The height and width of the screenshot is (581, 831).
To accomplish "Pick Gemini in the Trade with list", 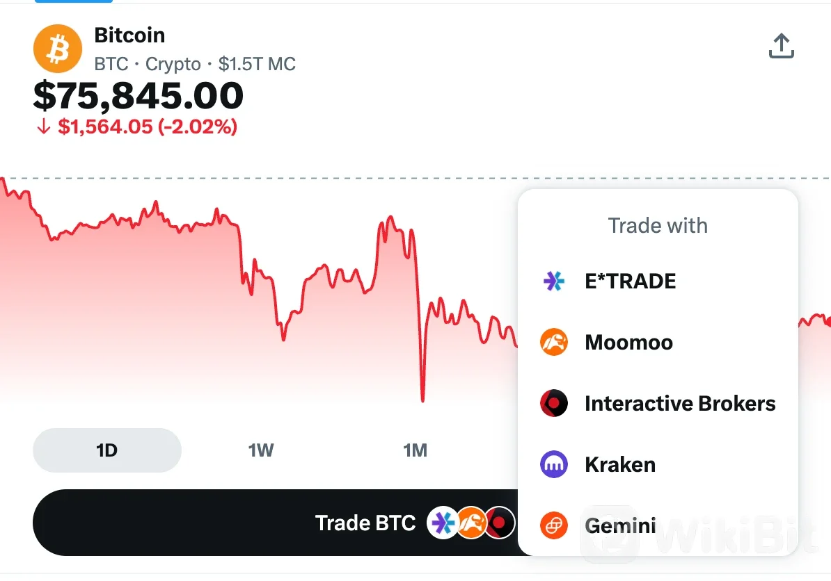I will [x=658, y=525].
